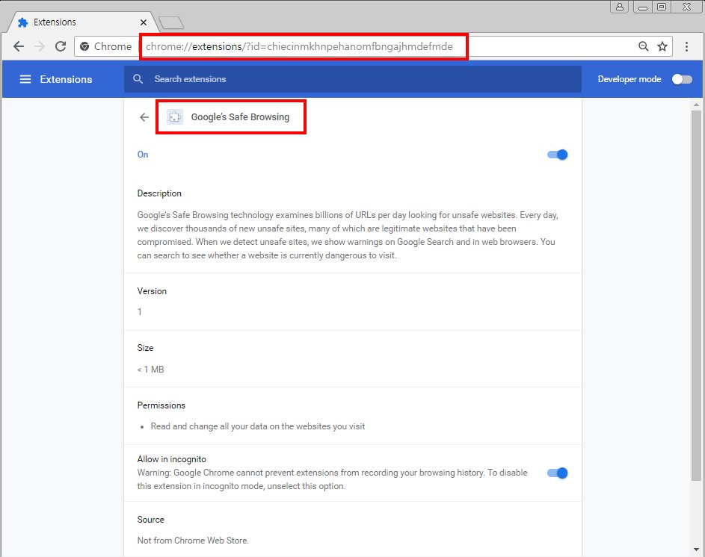Click the Size value < 1 MB
705x557 pixels.
[150, 370]
